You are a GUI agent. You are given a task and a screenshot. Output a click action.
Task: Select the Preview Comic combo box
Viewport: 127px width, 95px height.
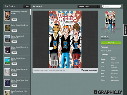89,6
